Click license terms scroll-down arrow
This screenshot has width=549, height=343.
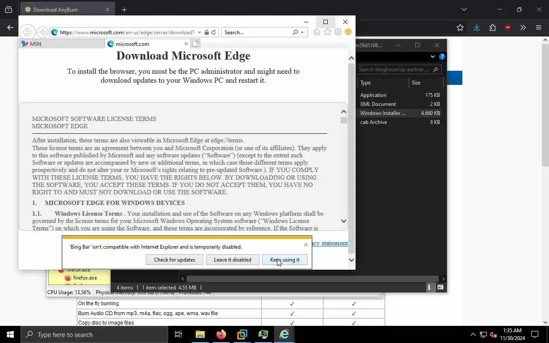point(344,221)
